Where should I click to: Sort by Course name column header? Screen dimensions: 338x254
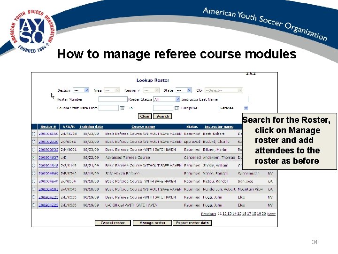pos(143,127)
